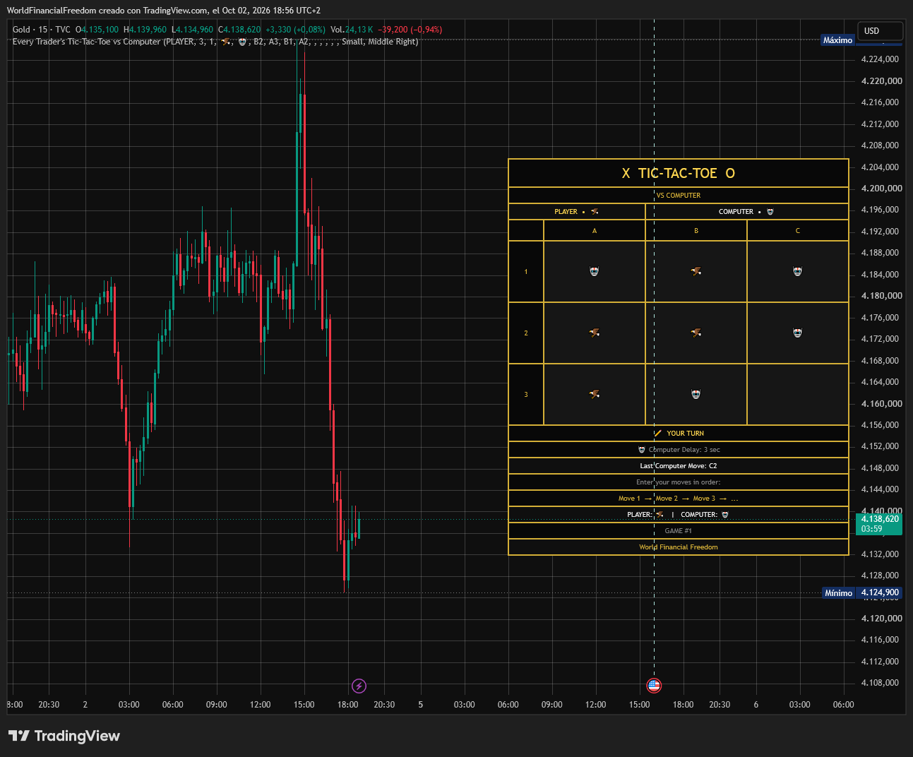Click column header A

[x=595, y=231]
